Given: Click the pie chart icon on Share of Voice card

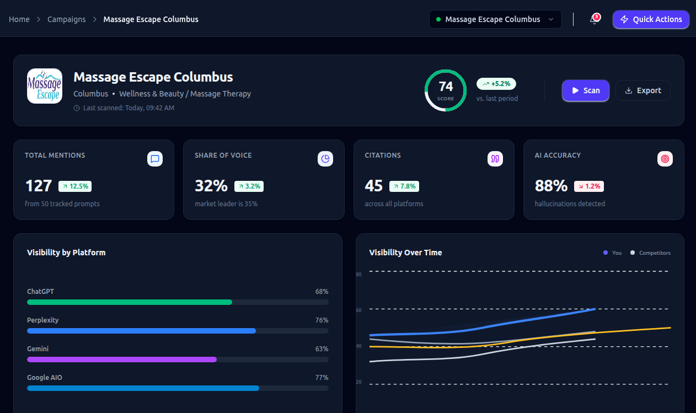Looking at the screenshot, I should (x=325, y=158).
